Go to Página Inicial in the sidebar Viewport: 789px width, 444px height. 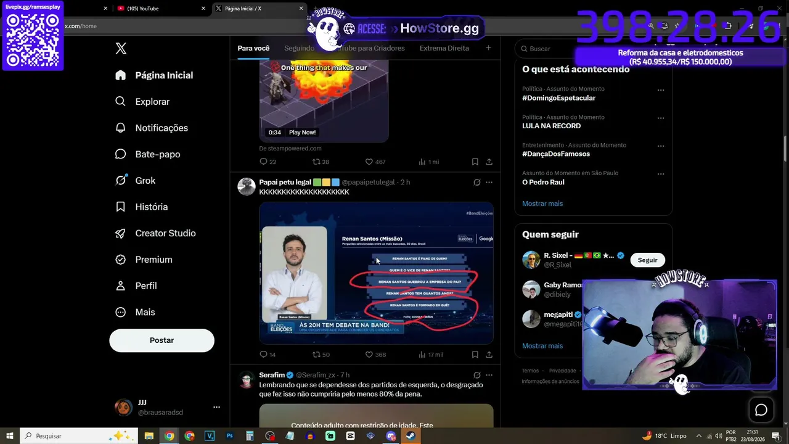point(154,75)
